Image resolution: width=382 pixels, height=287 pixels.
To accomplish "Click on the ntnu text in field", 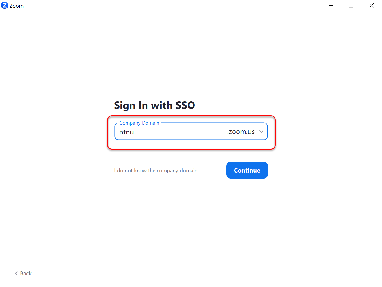I will click(x=127, y=132).
